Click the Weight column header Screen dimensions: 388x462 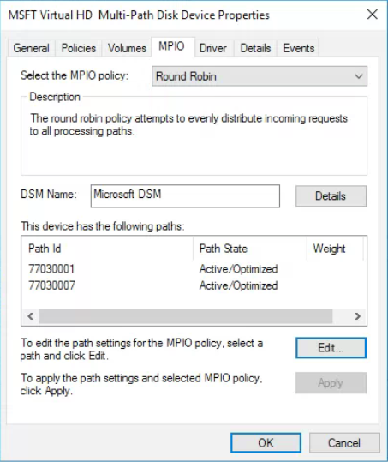point(335,249)
